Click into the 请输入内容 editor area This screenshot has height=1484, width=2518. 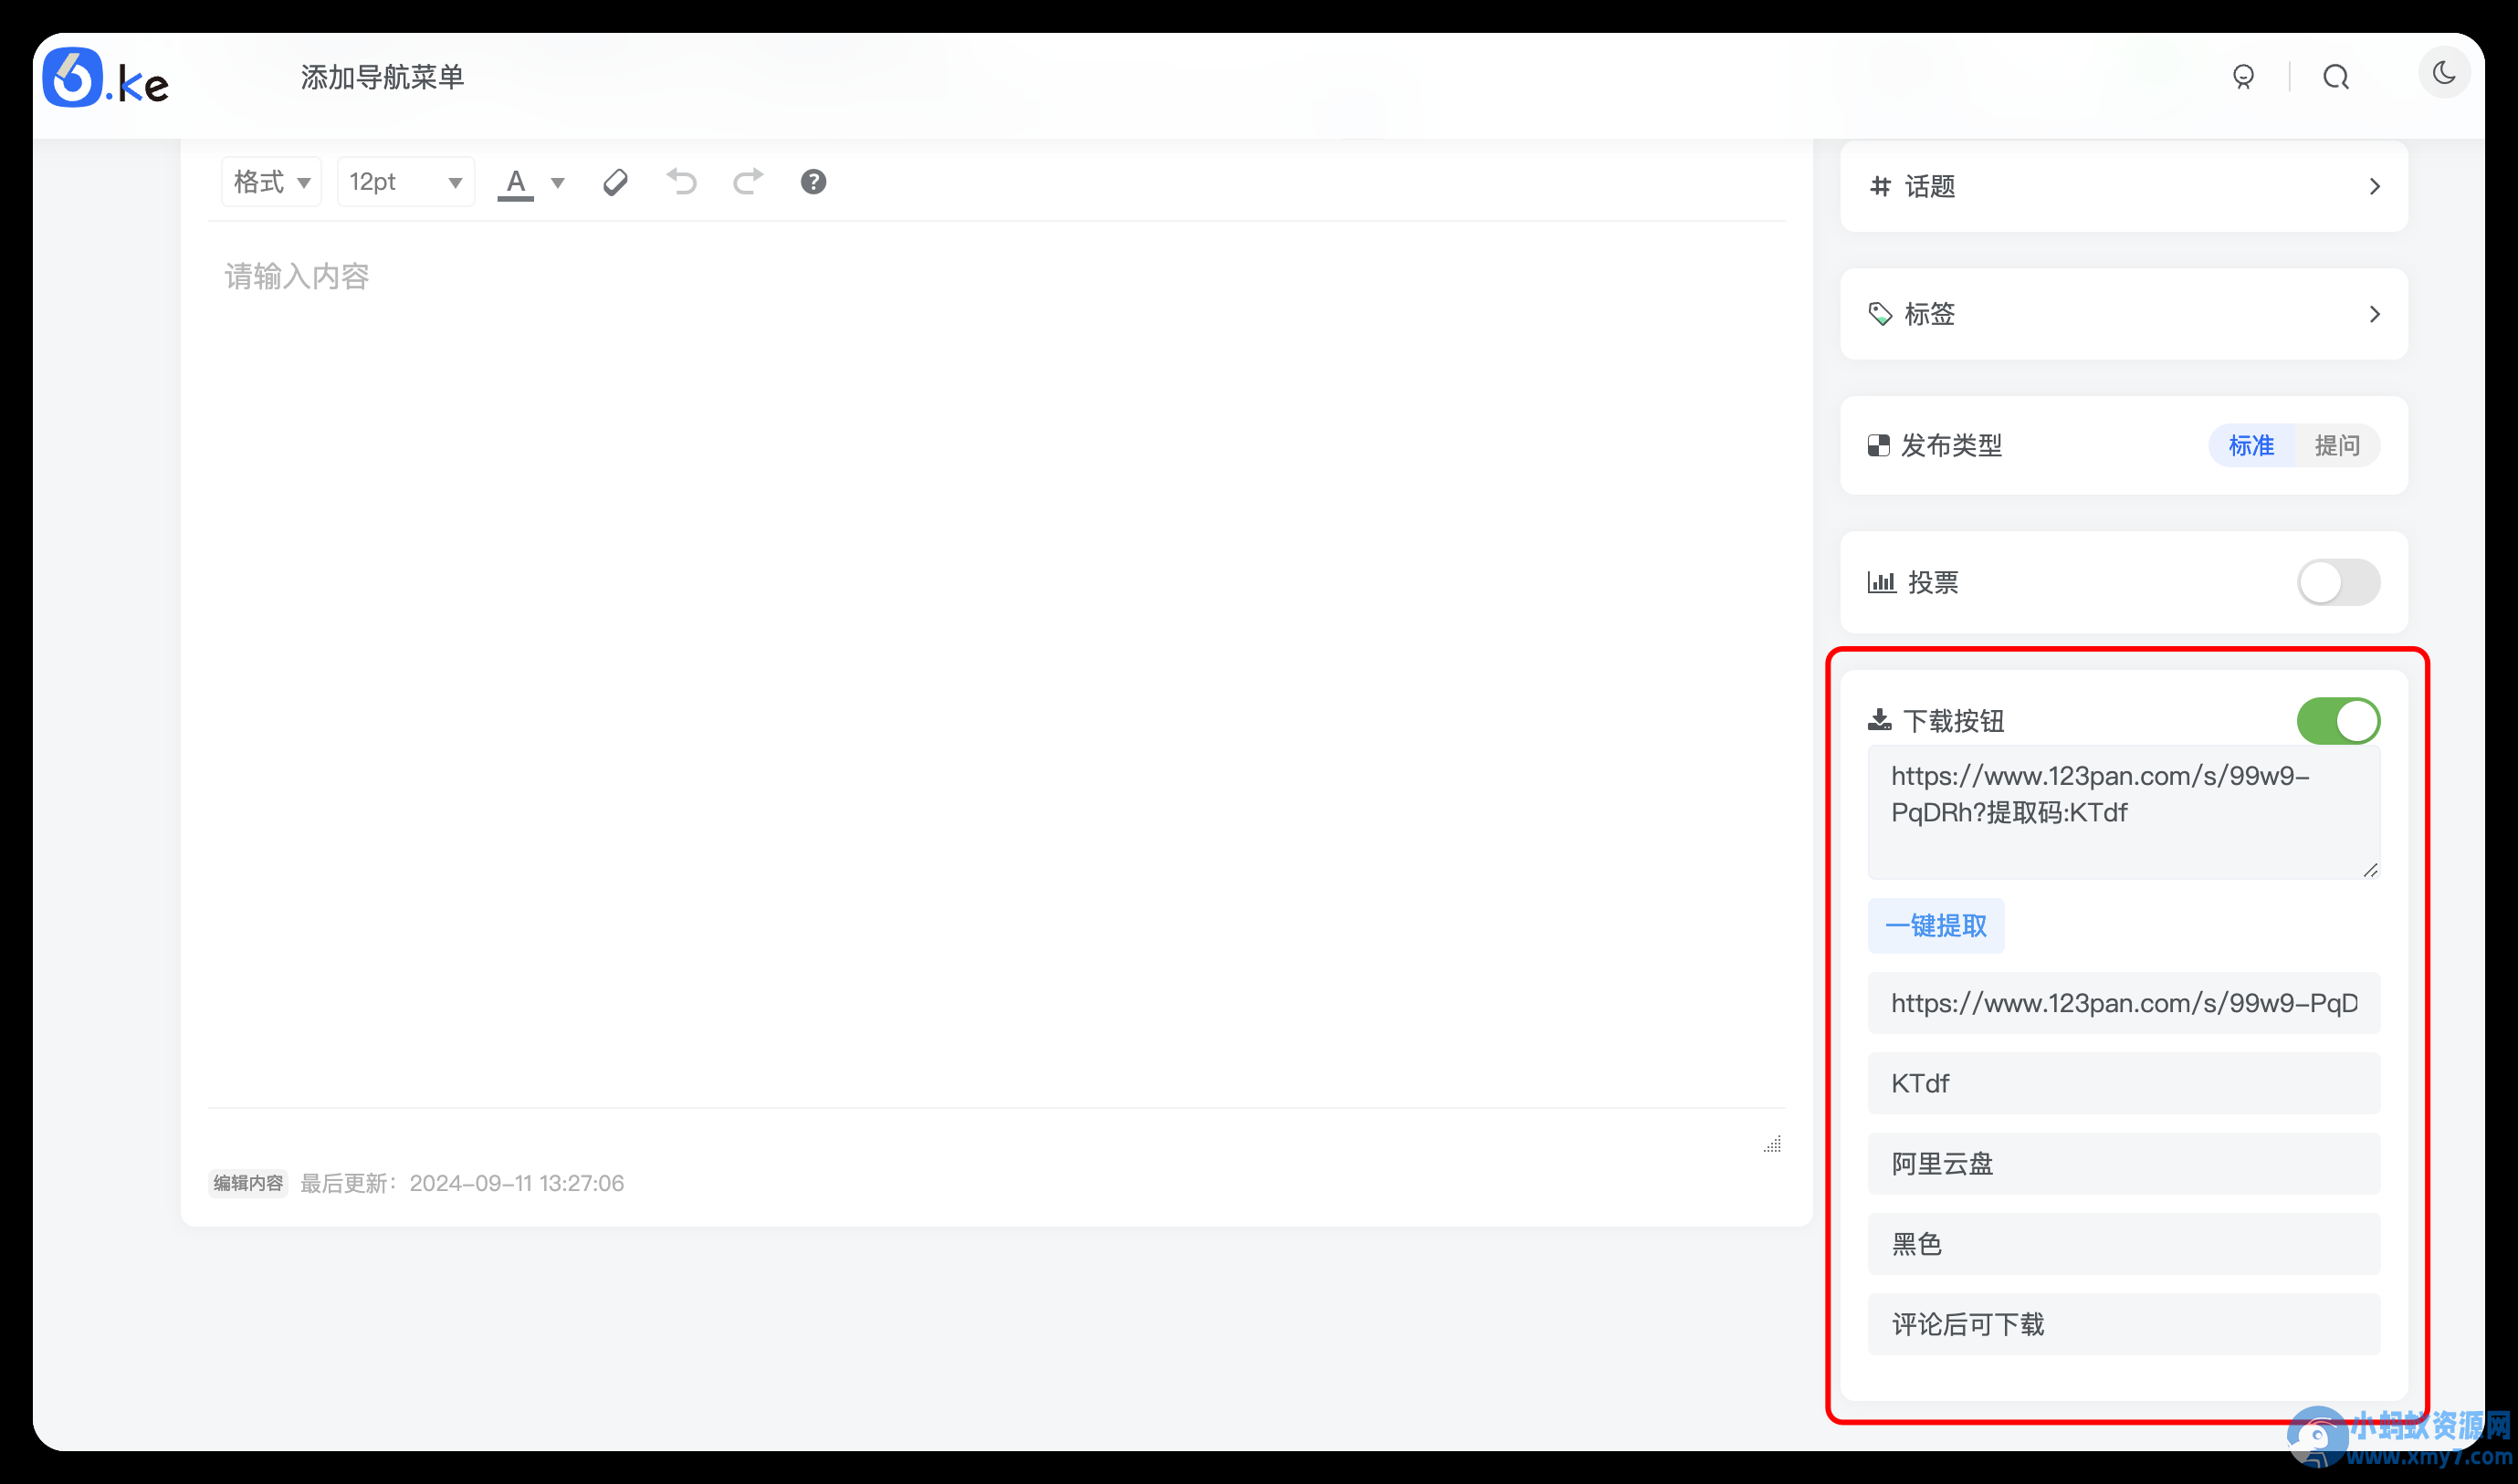point(996,664)
